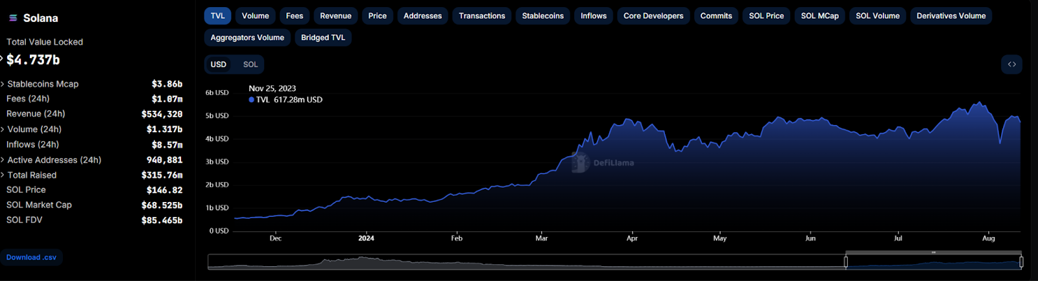Click the $534,320 revenue value
The image size is (1038, 281).
click(162, 114)
